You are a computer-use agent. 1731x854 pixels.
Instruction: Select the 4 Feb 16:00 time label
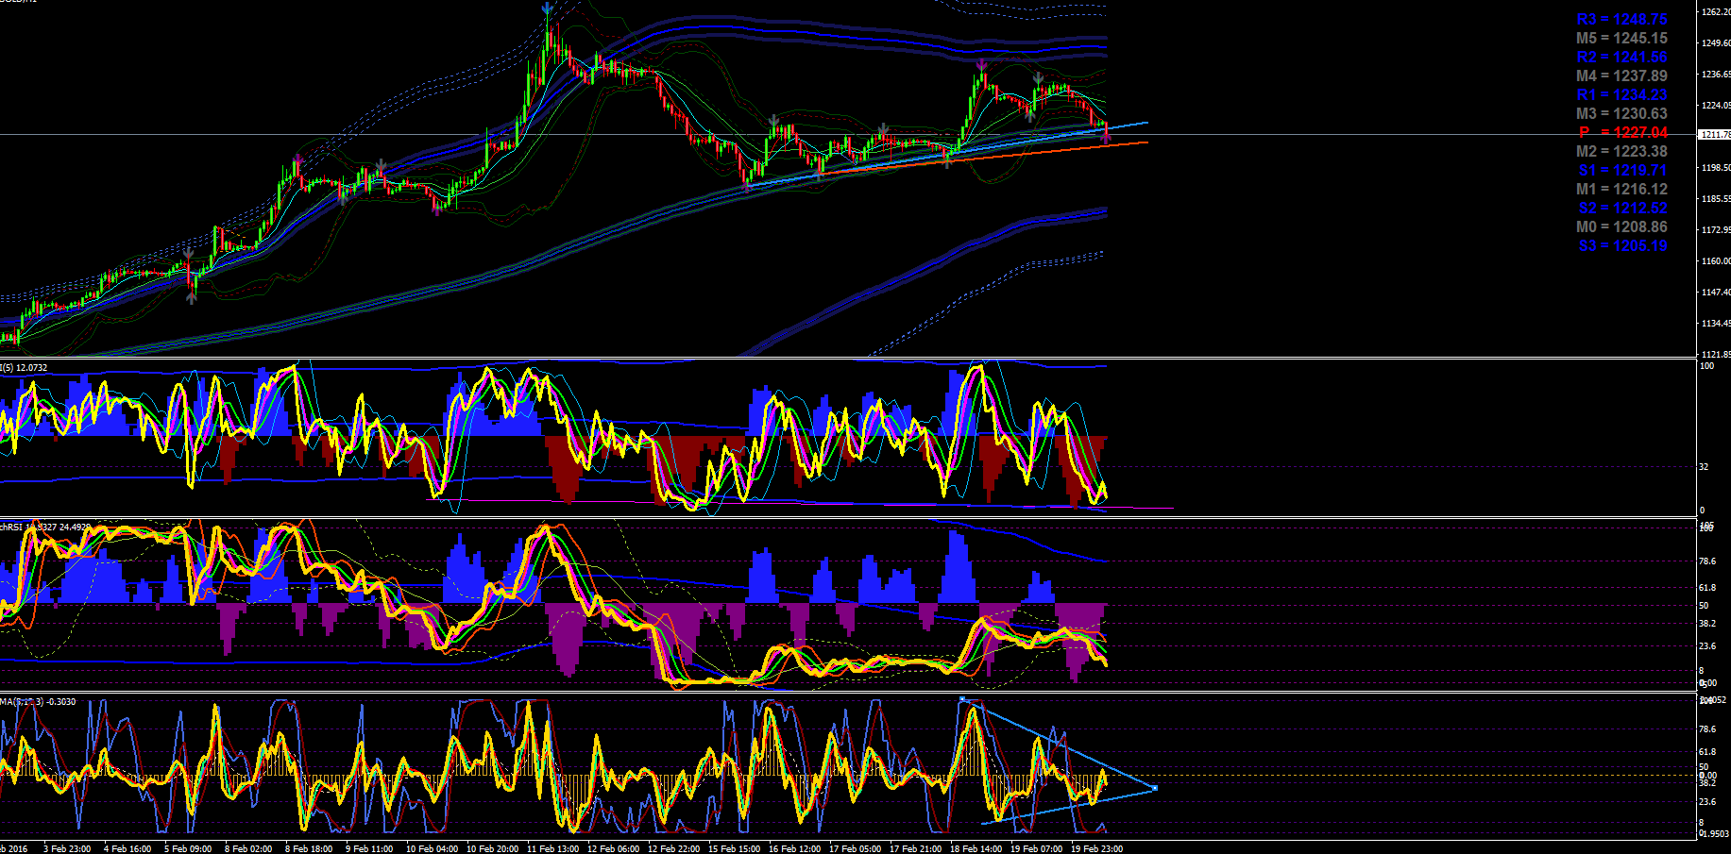coord(127,848)
